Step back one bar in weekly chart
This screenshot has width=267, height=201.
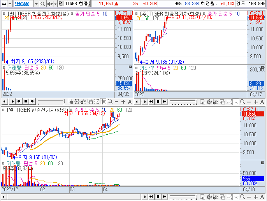(137, 102)
